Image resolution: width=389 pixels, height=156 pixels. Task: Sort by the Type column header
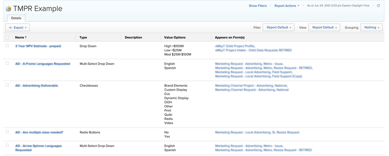83,38
